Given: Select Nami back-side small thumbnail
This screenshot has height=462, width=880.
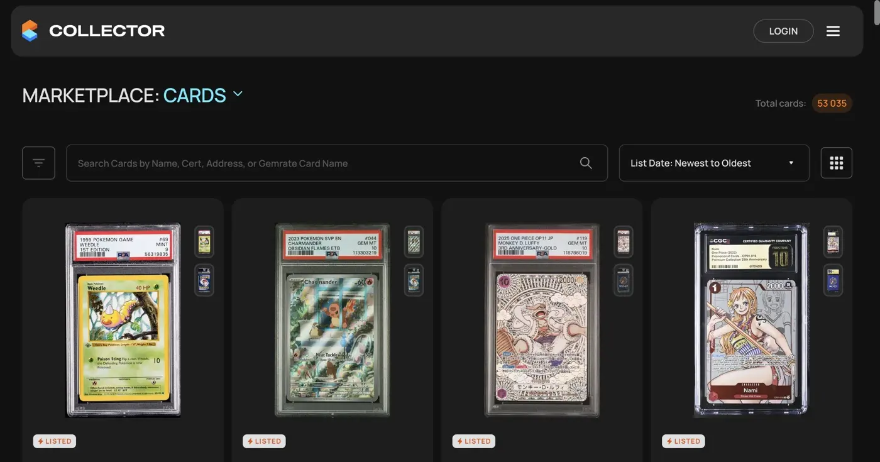Looking at the screenshot, I should pos(833,280).
